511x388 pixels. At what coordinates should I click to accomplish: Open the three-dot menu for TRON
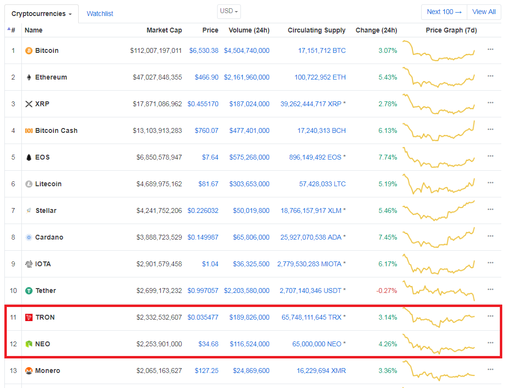[491, 316]
